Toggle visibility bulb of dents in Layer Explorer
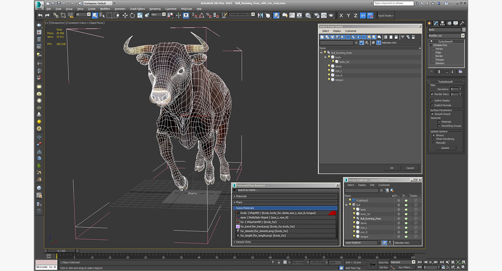 click(354, 223)
